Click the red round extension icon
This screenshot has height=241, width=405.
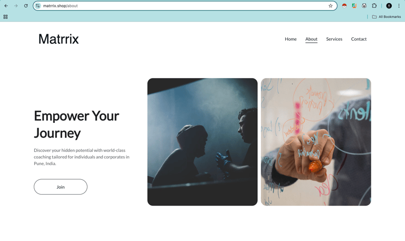(344, 6)
